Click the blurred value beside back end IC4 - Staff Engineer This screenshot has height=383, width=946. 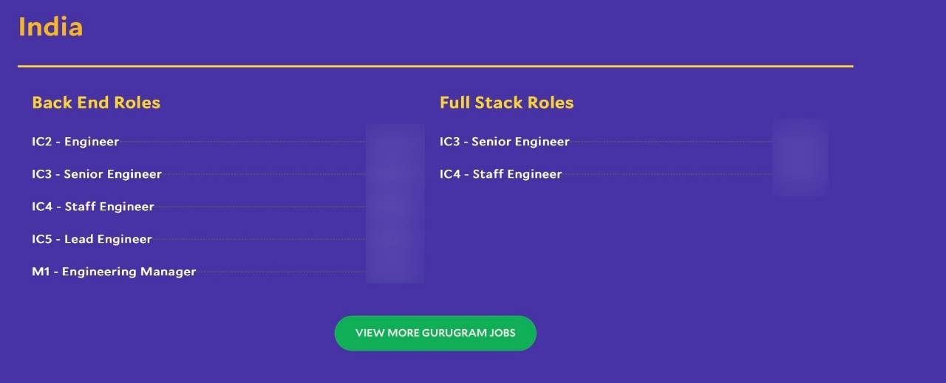(x=395, y=207)
